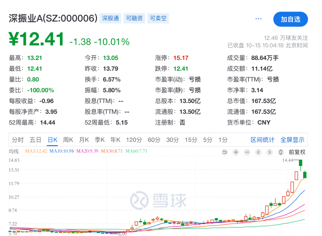
Task: Open the 前复权 price adjustment dropdown
Action: point(297,152)
